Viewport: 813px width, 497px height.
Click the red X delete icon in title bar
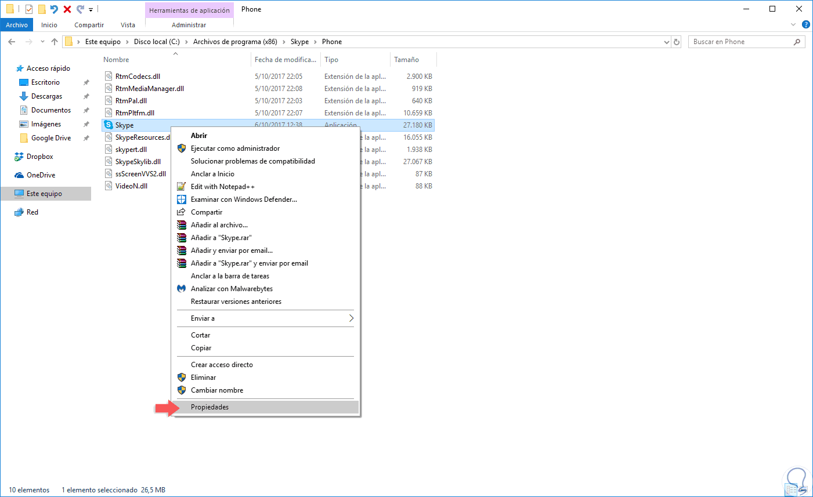(x=67, y=9)
